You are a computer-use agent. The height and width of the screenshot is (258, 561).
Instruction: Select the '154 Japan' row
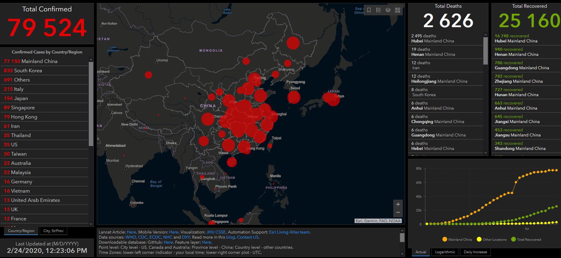pyautogui.click(x=45, y=98)
